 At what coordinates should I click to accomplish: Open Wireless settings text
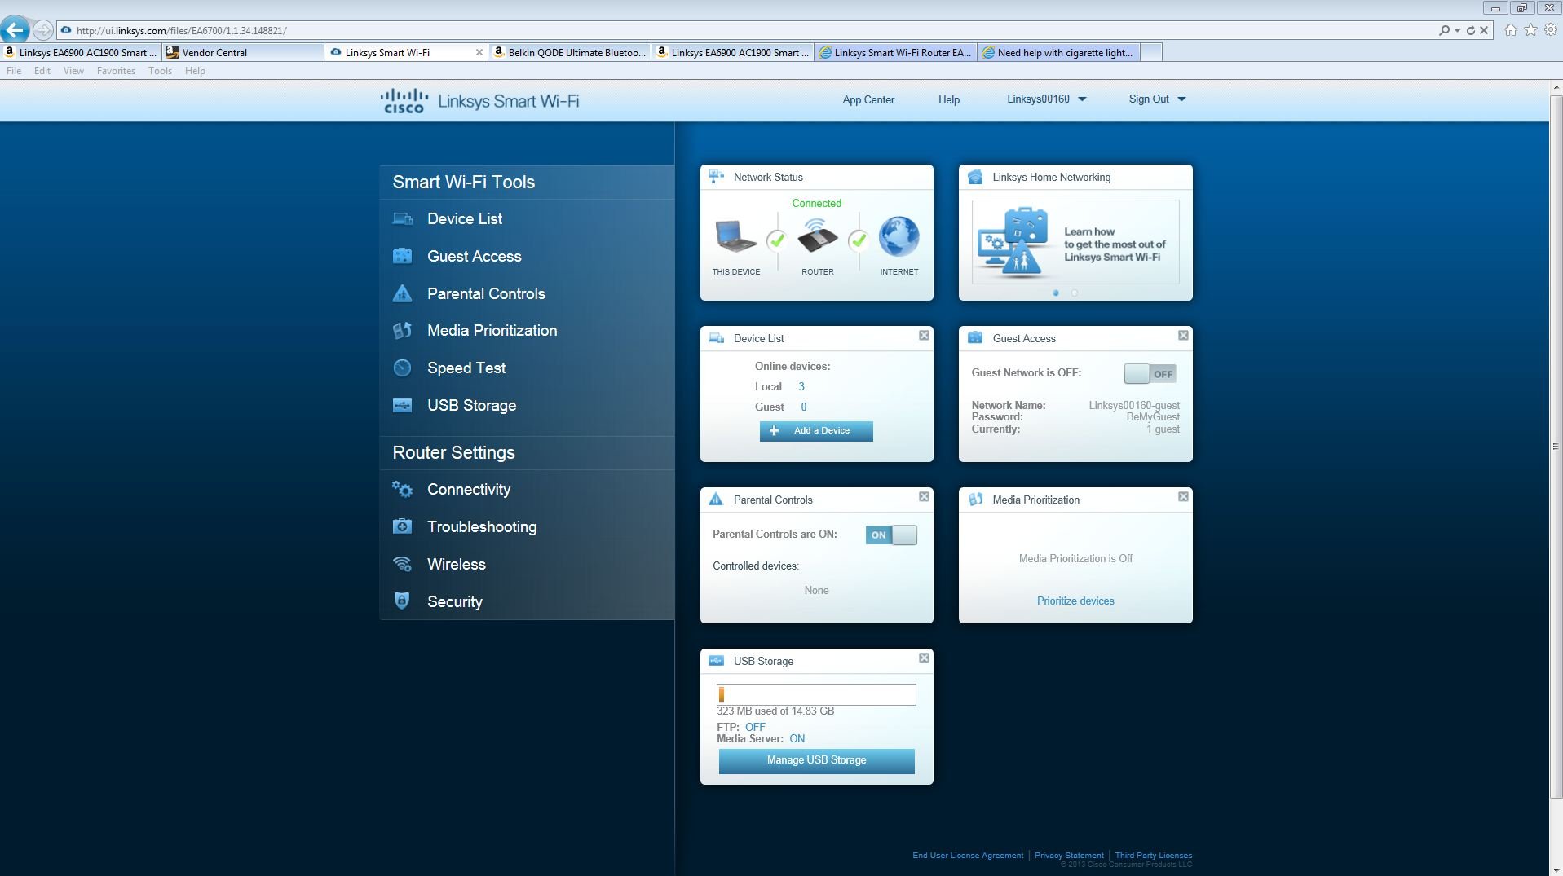point(457,565)
